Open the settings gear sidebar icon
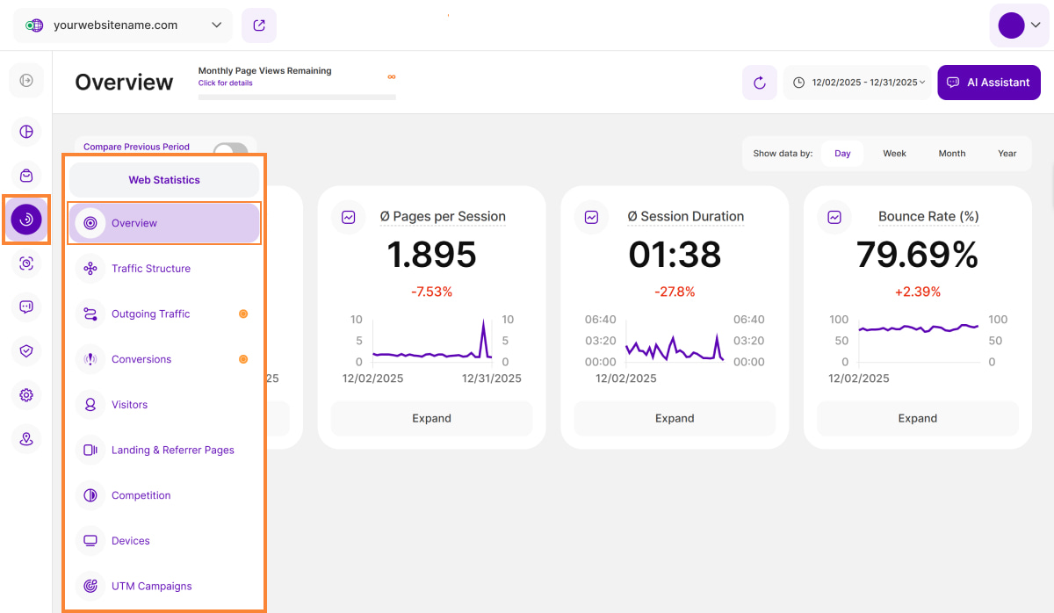Image resolution: width=1054 pixels, height=613 pixels. [26, 395]
